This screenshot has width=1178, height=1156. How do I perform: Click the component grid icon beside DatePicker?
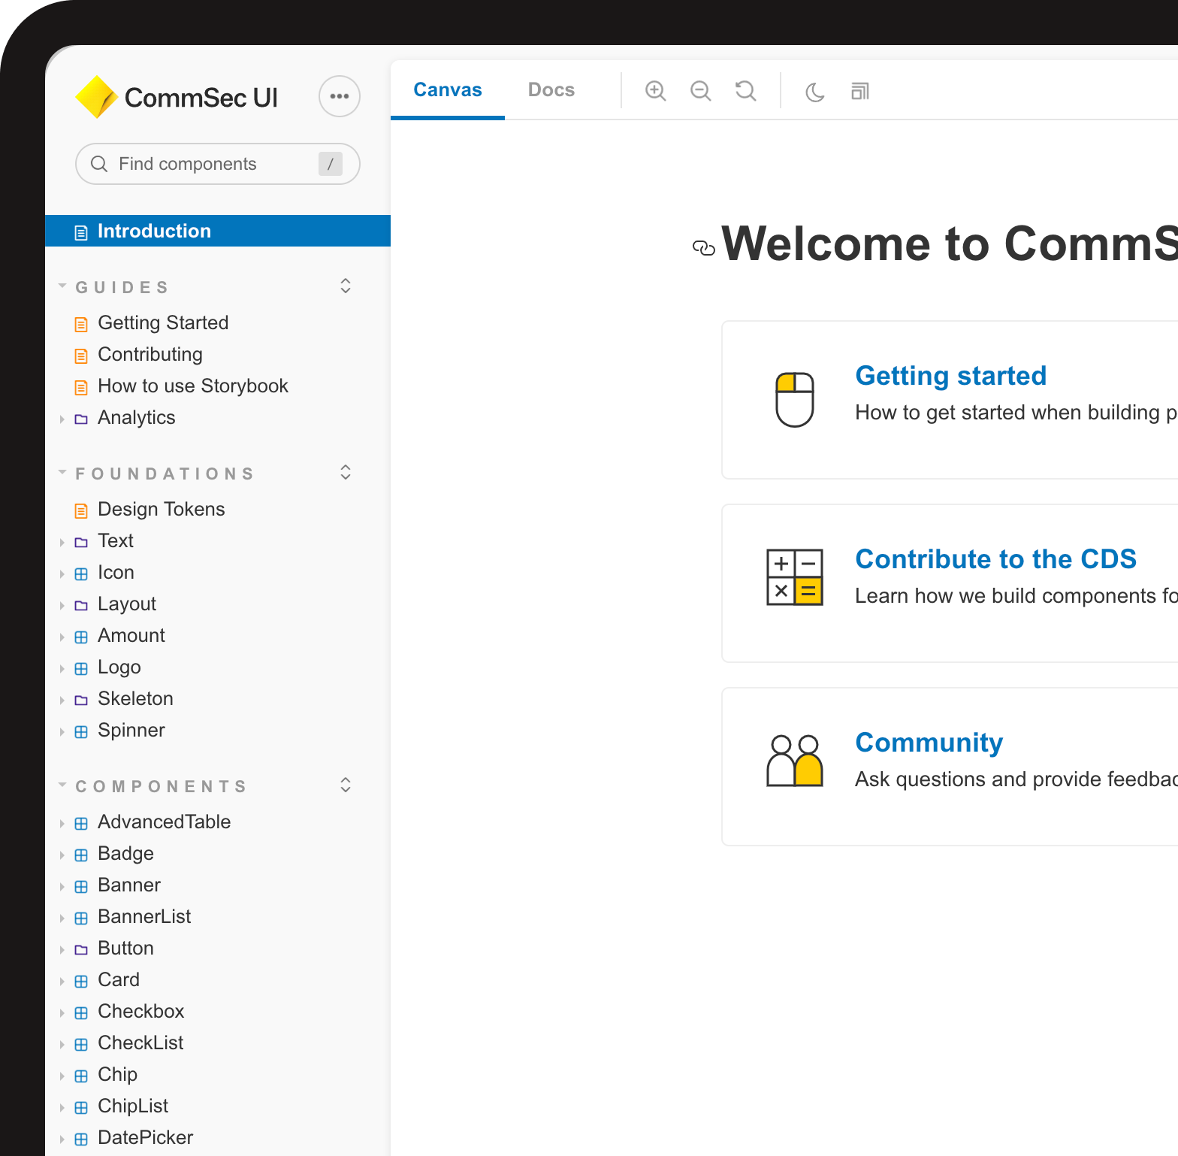(x=81, y=1139)
